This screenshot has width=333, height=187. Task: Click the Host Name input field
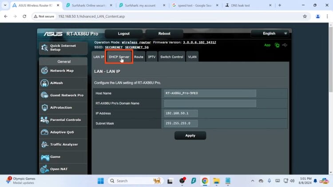coord(210,93)
